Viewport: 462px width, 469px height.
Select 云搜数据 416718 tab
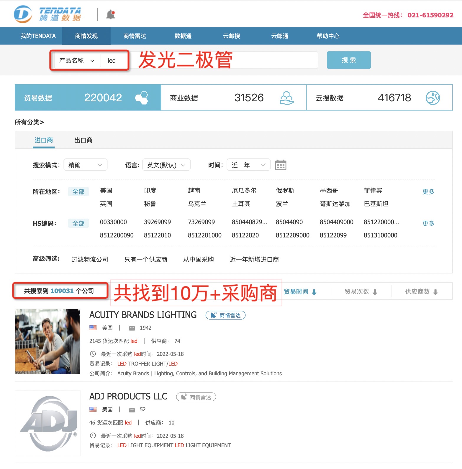[x=379, y=98]
